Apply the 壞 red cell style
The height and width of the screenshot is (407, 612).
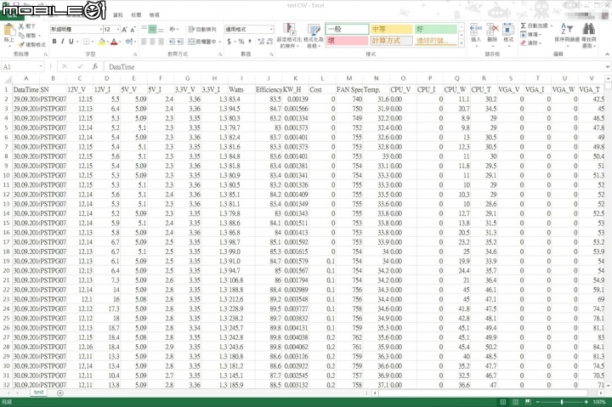click(347, 40)
